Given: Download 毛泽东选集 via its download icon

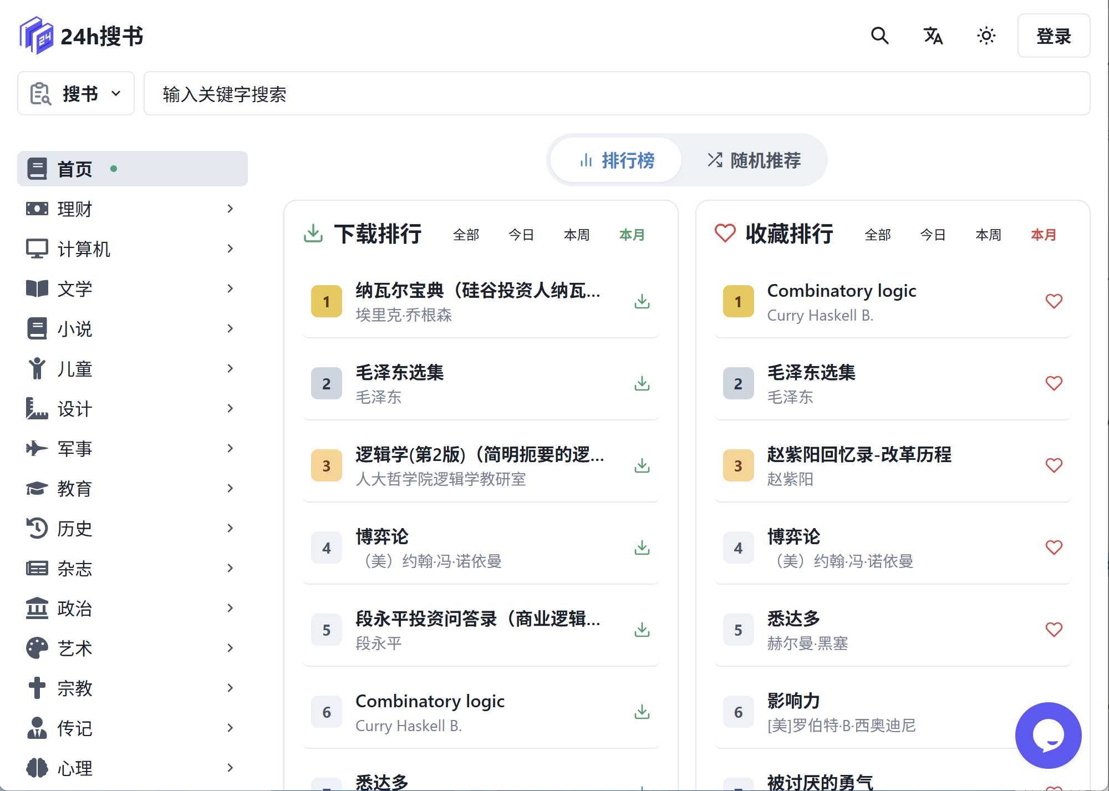Looking at the screenshot, I should point(642,383).
